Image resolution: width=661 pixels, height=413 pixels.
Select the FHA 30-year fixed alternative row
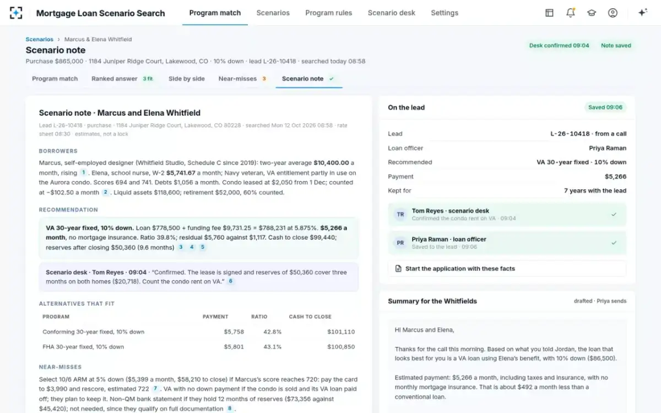[199, 347]
